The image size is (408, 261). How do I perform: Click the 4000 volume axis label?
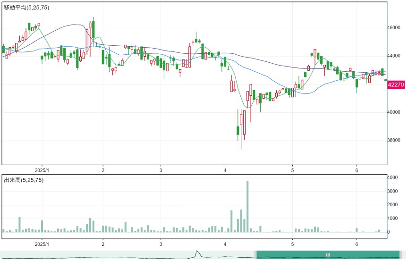coord(392,177)
